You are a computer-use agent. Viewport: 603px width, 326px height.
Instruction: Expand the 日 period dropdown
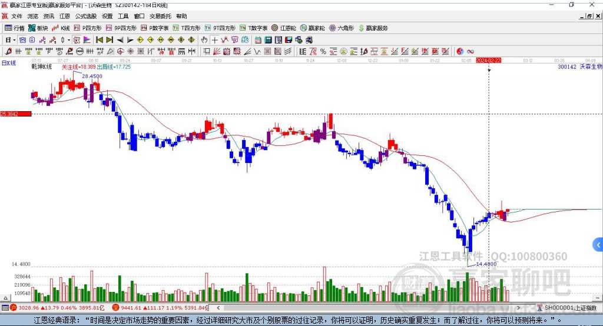click(14, 40)
